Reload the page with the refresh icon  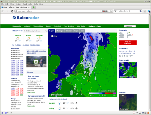[x=111, y=11]
